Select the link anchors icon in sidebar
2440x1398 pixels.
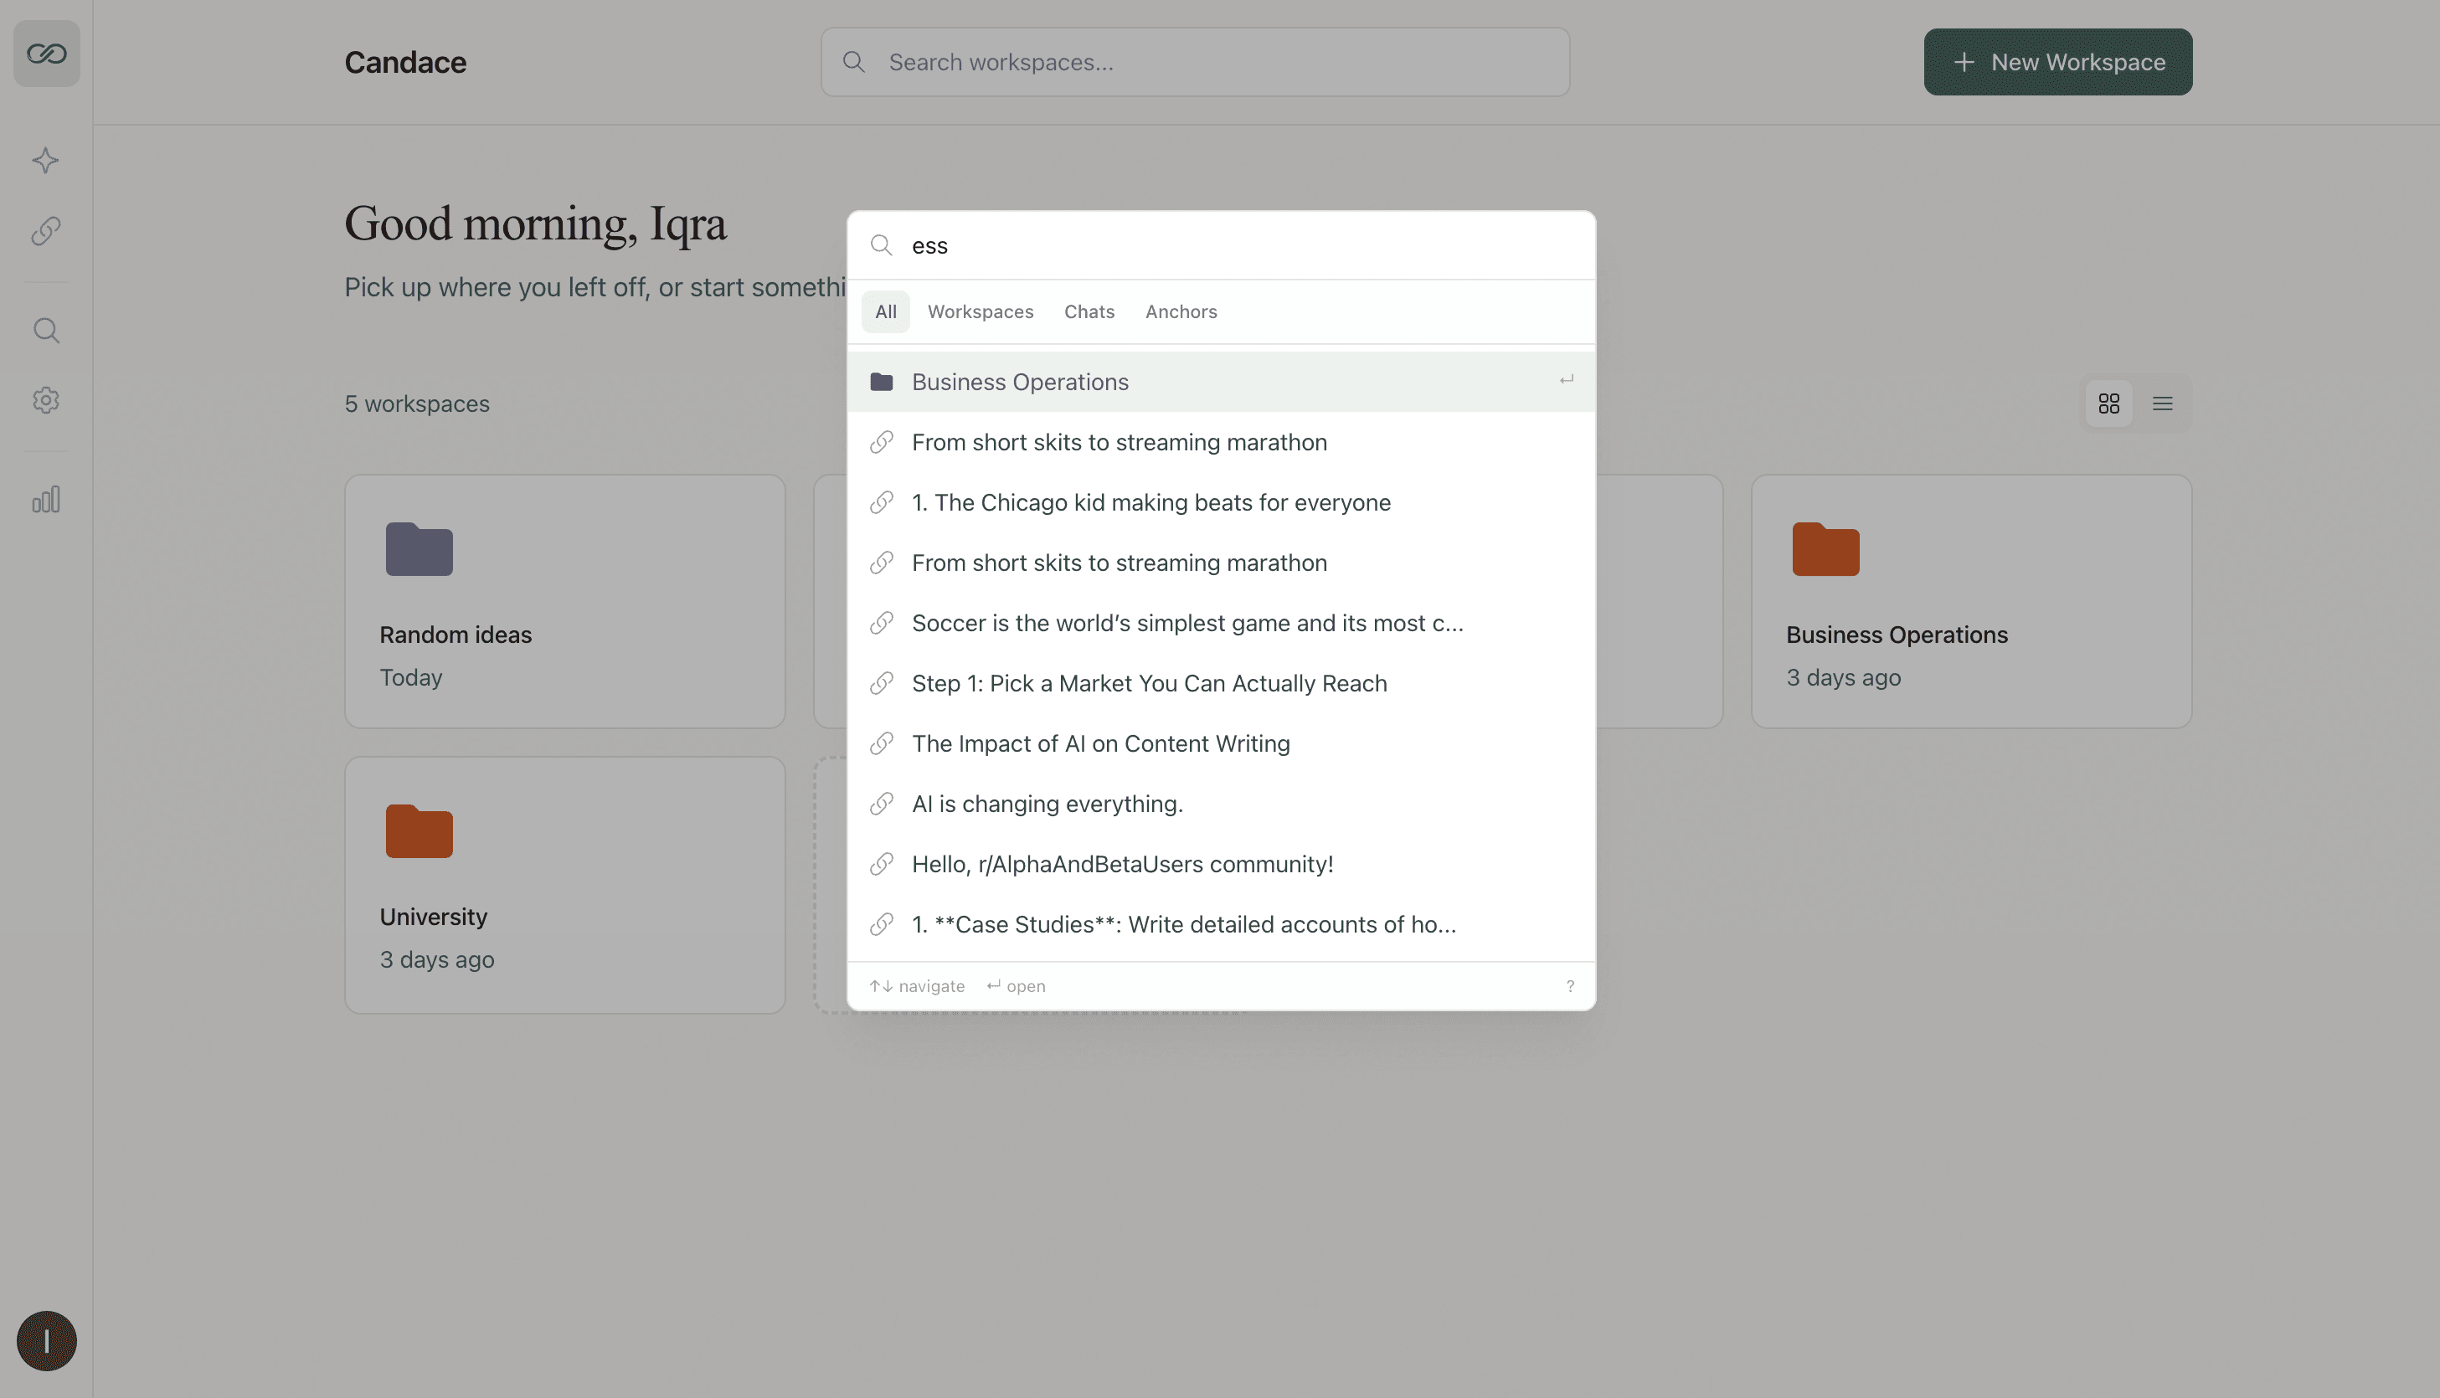[45, 231]
